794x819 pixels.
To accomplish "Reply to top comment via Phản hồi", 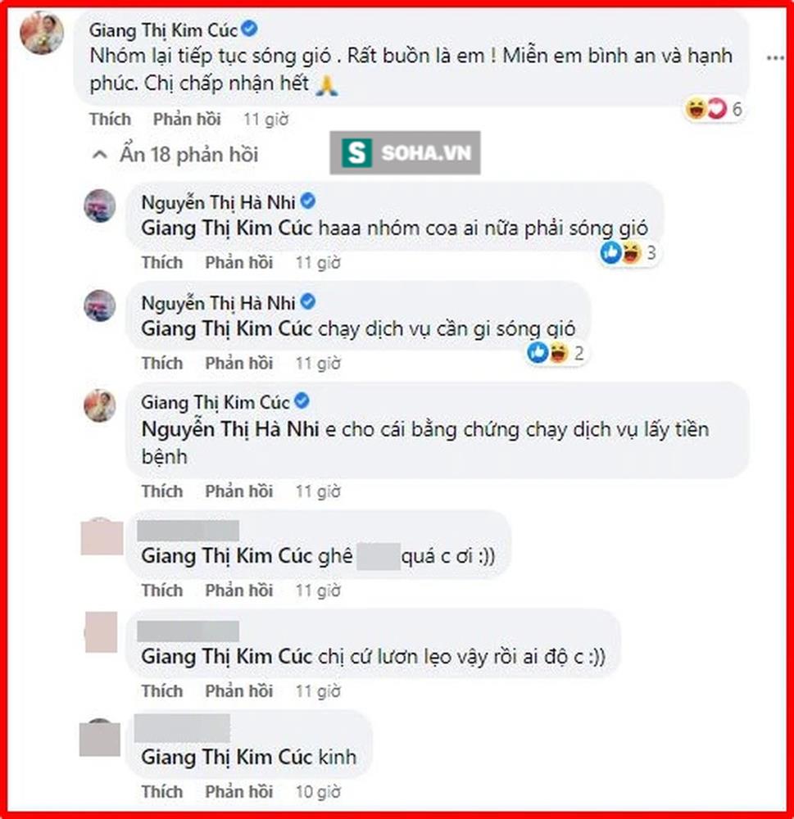I will 187,119.
